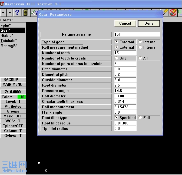Click the pairs of arcs in involute field
The image size is (182, 175).
coord(125,64)
